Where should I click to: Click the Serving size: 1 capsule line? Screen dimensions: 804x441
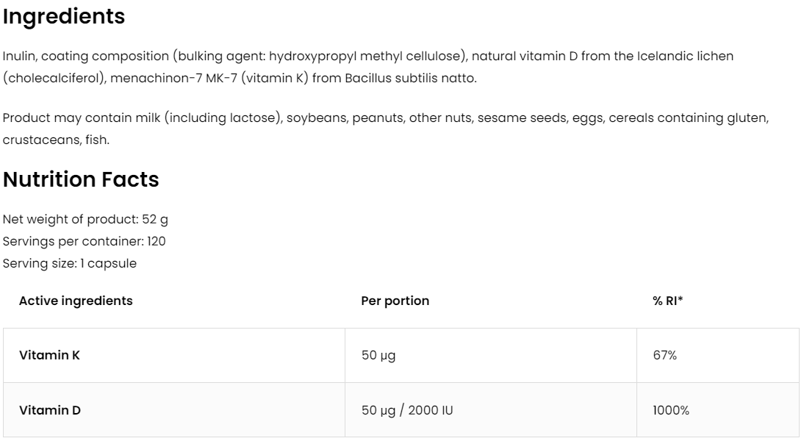click(70, 263)
